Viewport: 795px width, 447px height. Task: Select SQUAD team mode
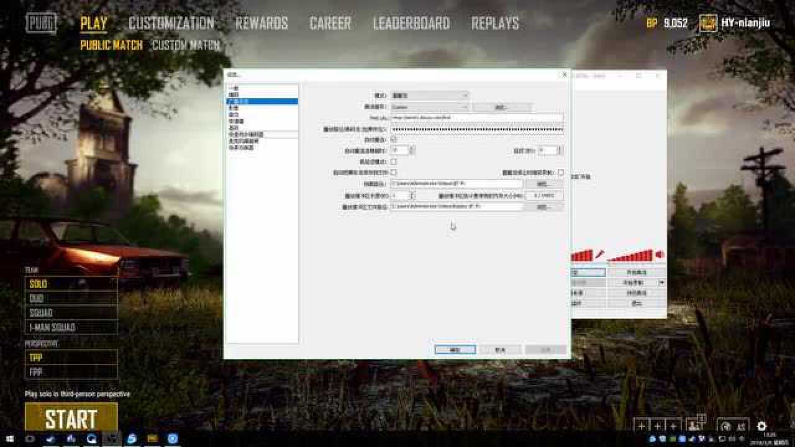[71, 313]
